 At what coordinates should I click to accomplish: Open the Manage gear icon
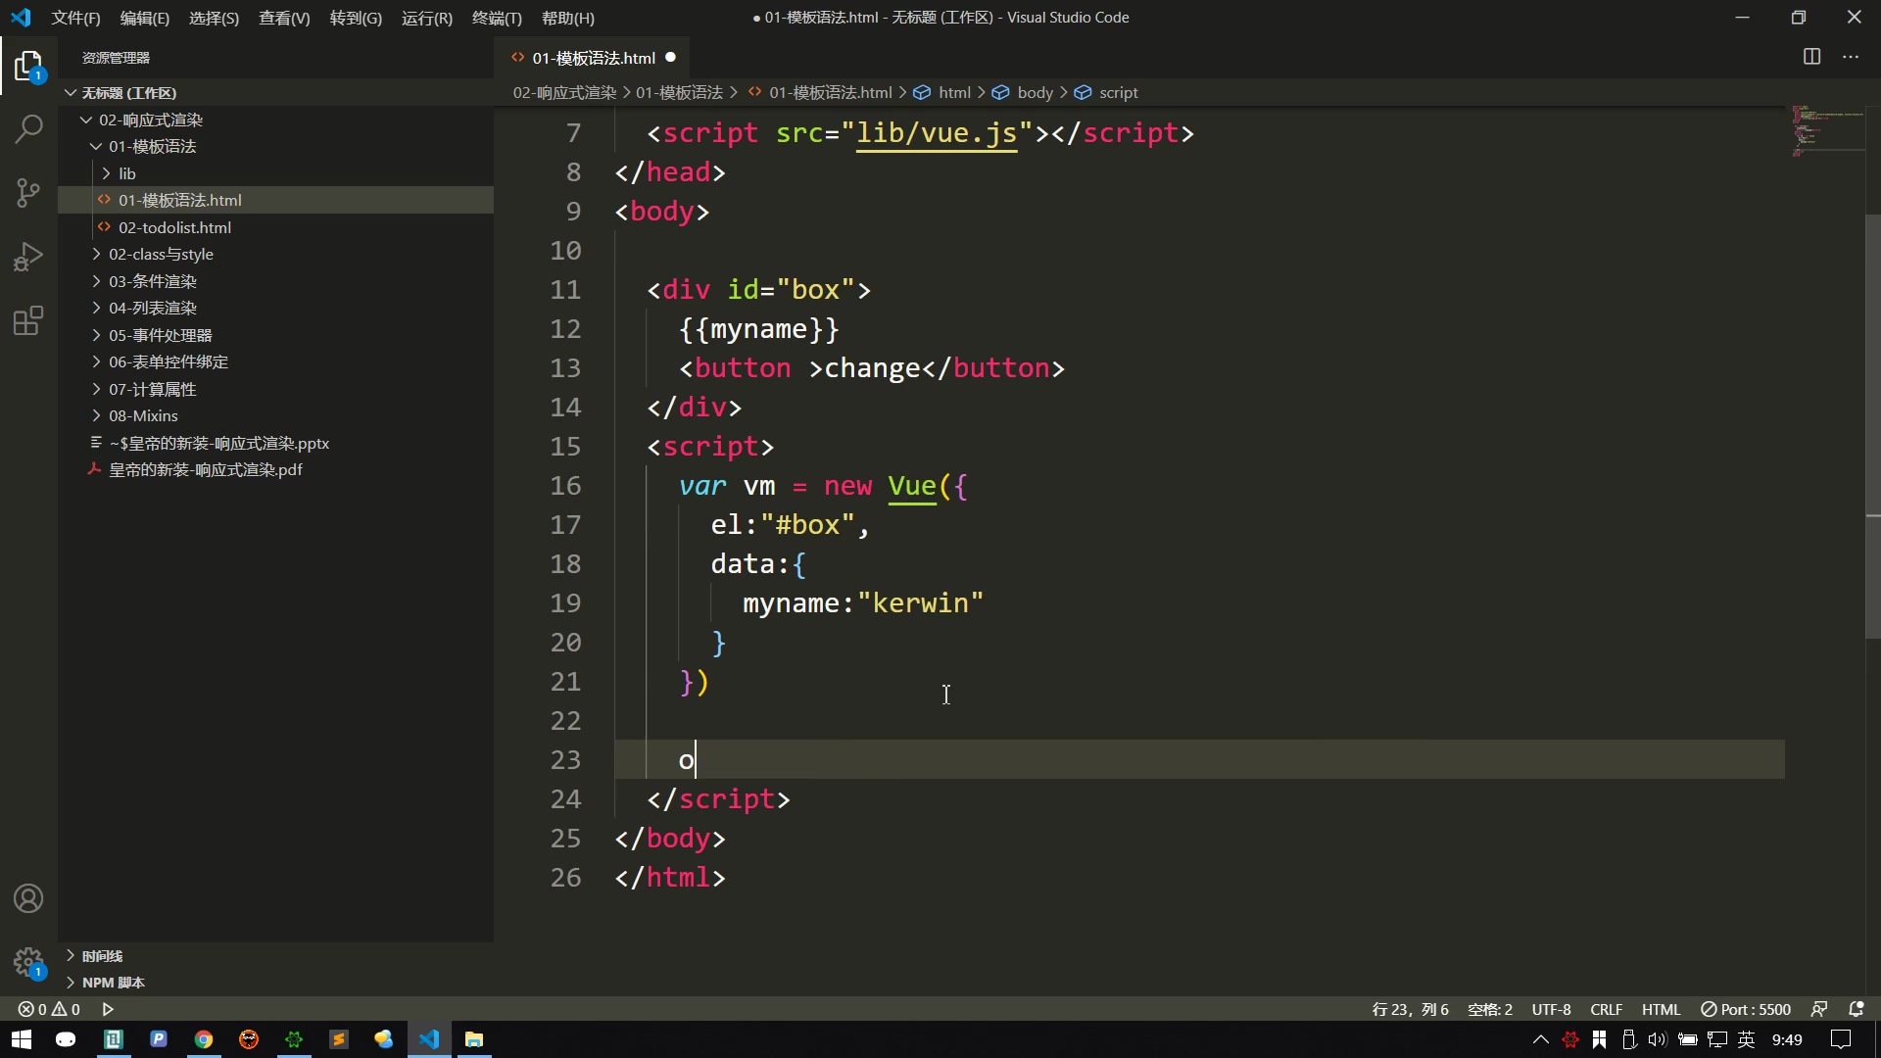point(28,962)
